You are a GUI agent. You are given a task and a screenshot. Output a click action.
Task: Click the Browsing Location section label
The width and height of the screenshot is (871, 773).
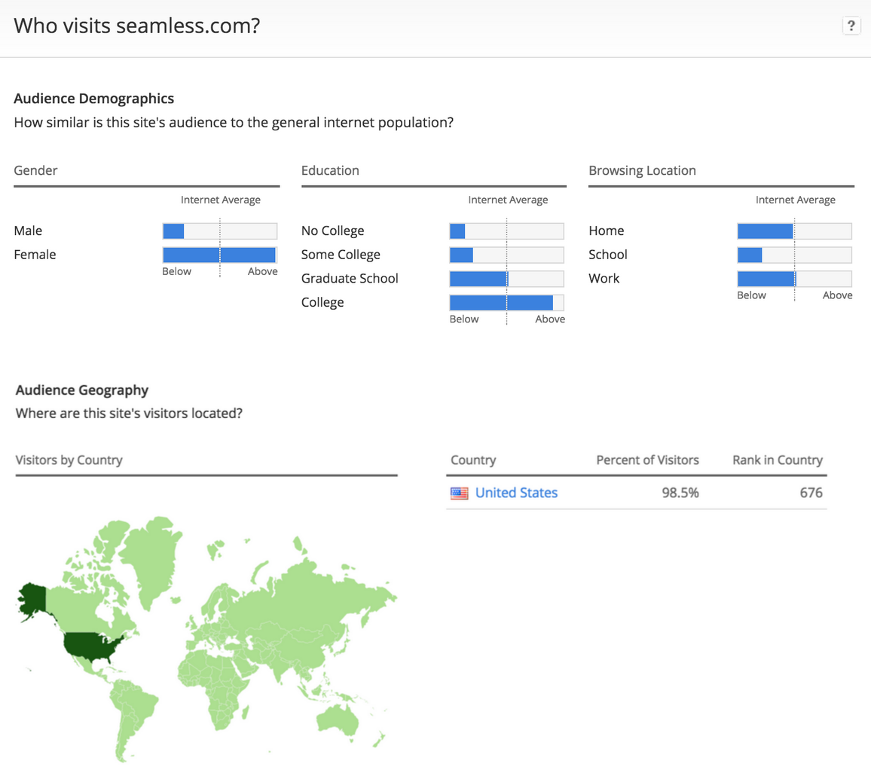tap(642, 170)
